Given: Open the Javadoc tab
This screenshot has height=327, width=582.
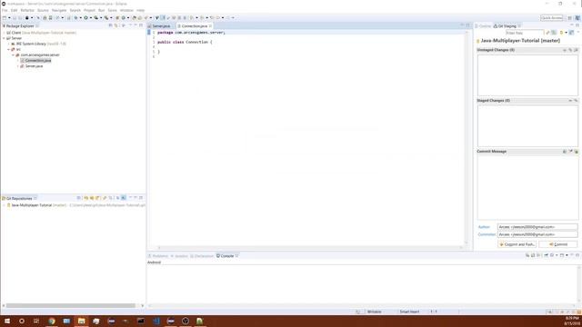Looking at the screenshot, I should point(179,256).
